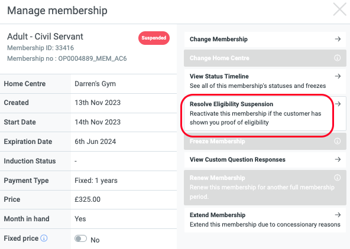
Task: Select Extend Membership option
Action: coord(265,220)
